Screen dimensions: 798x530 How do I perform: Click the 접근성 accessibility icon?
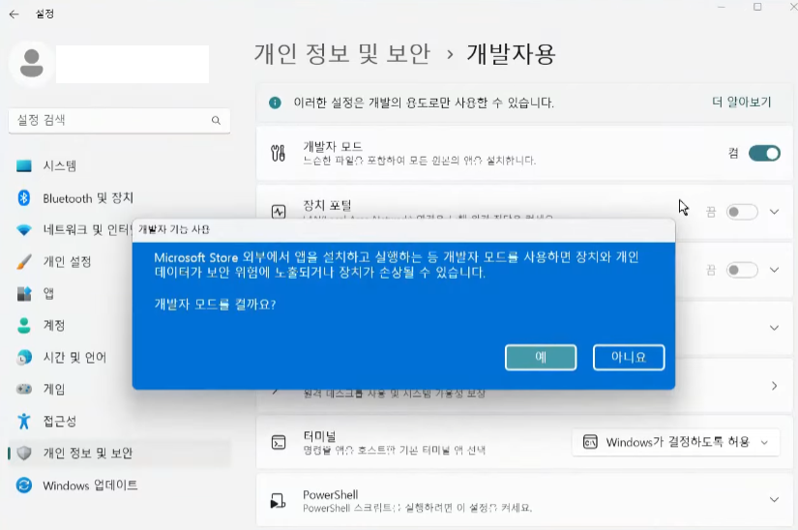pos(24,421)
